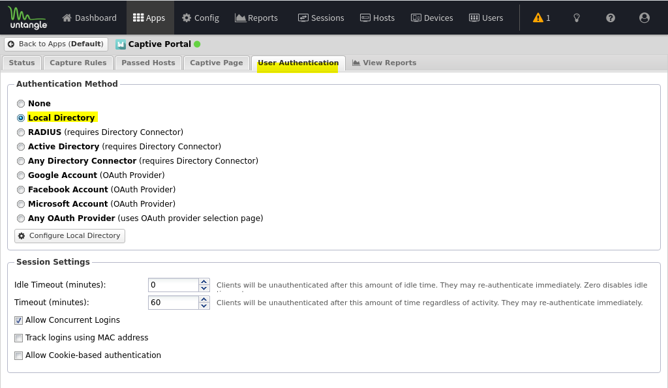Screen dimensions: 668x388
Task: Click Back to Apps (Default) button
Action: [x=56, y=44]
